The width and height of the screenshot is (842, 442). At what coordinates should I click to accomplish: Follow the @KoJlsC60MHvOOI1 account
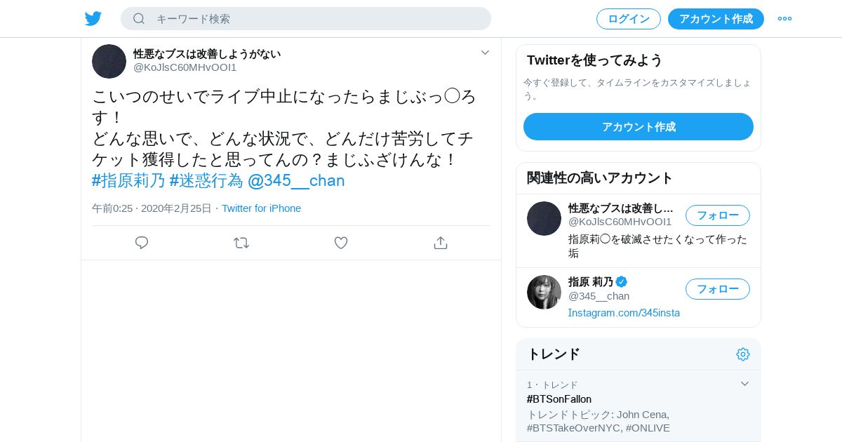(717, 215)
